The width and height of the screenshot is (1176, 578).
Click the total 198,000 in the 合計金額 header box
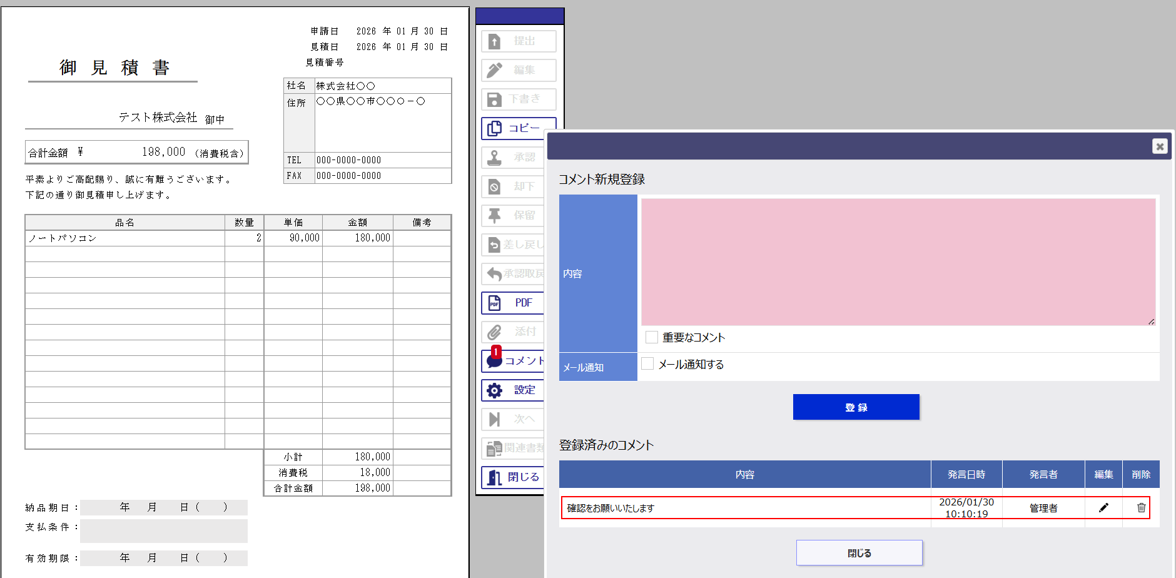click(x=164, y=152)
